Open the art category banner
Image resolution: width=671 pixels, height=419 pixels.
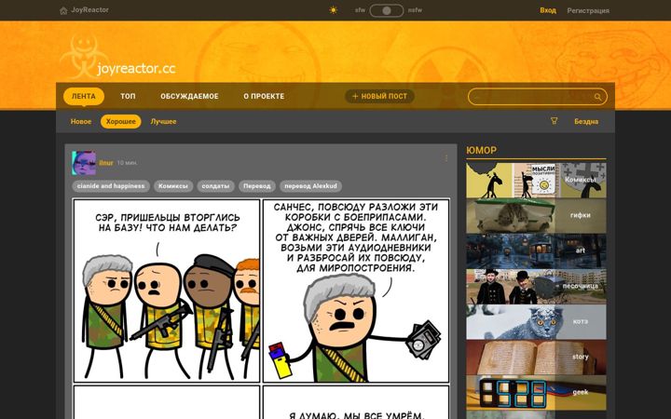536,251
